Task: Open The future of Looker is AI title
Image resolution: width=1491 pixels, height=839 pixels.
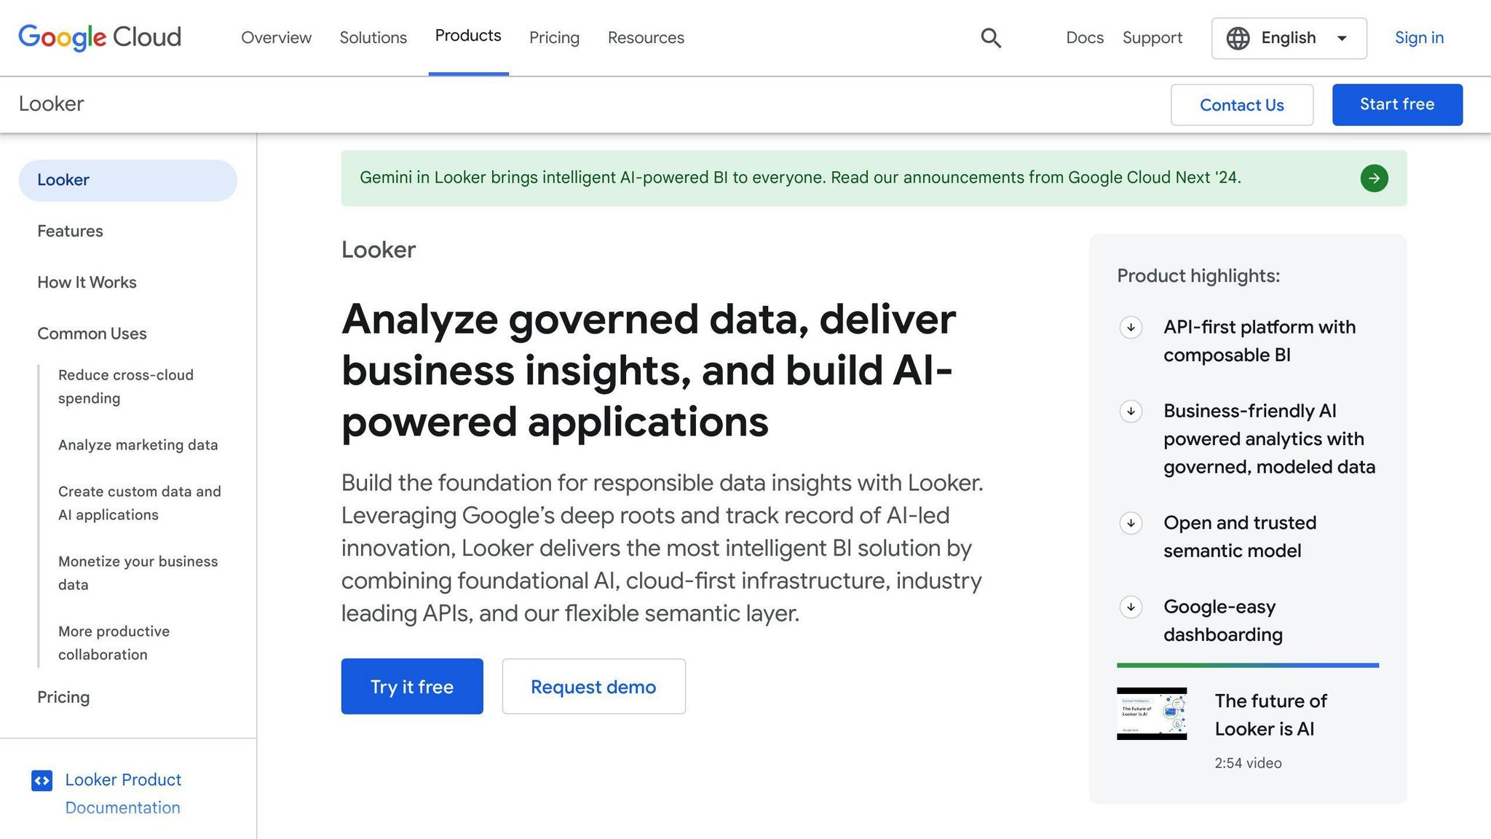Action: [1270, 715]
